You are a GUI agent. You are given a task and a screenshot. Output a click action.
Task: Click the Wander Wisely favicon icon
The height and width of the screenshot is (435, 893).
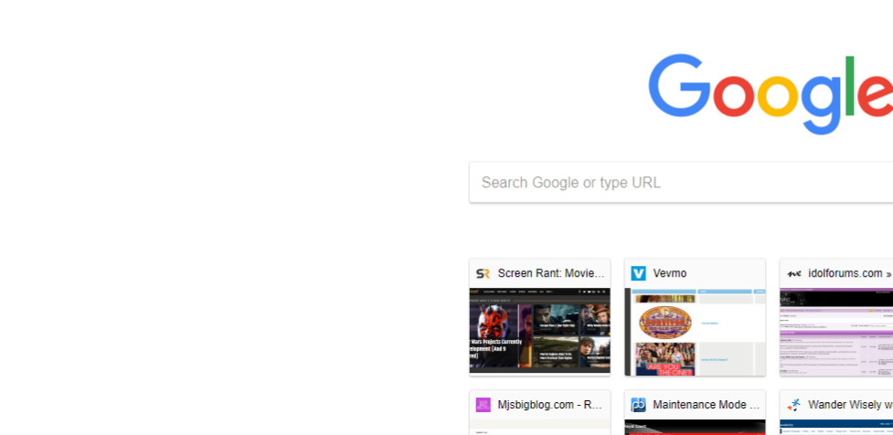click(x=794, y=405)
